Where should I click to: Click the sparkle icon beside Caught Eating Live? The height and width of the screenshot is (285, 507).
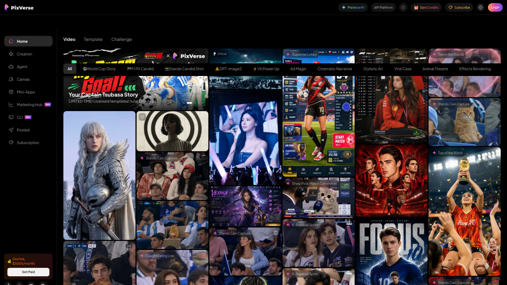pyautogui.click(x=142, y=256)
